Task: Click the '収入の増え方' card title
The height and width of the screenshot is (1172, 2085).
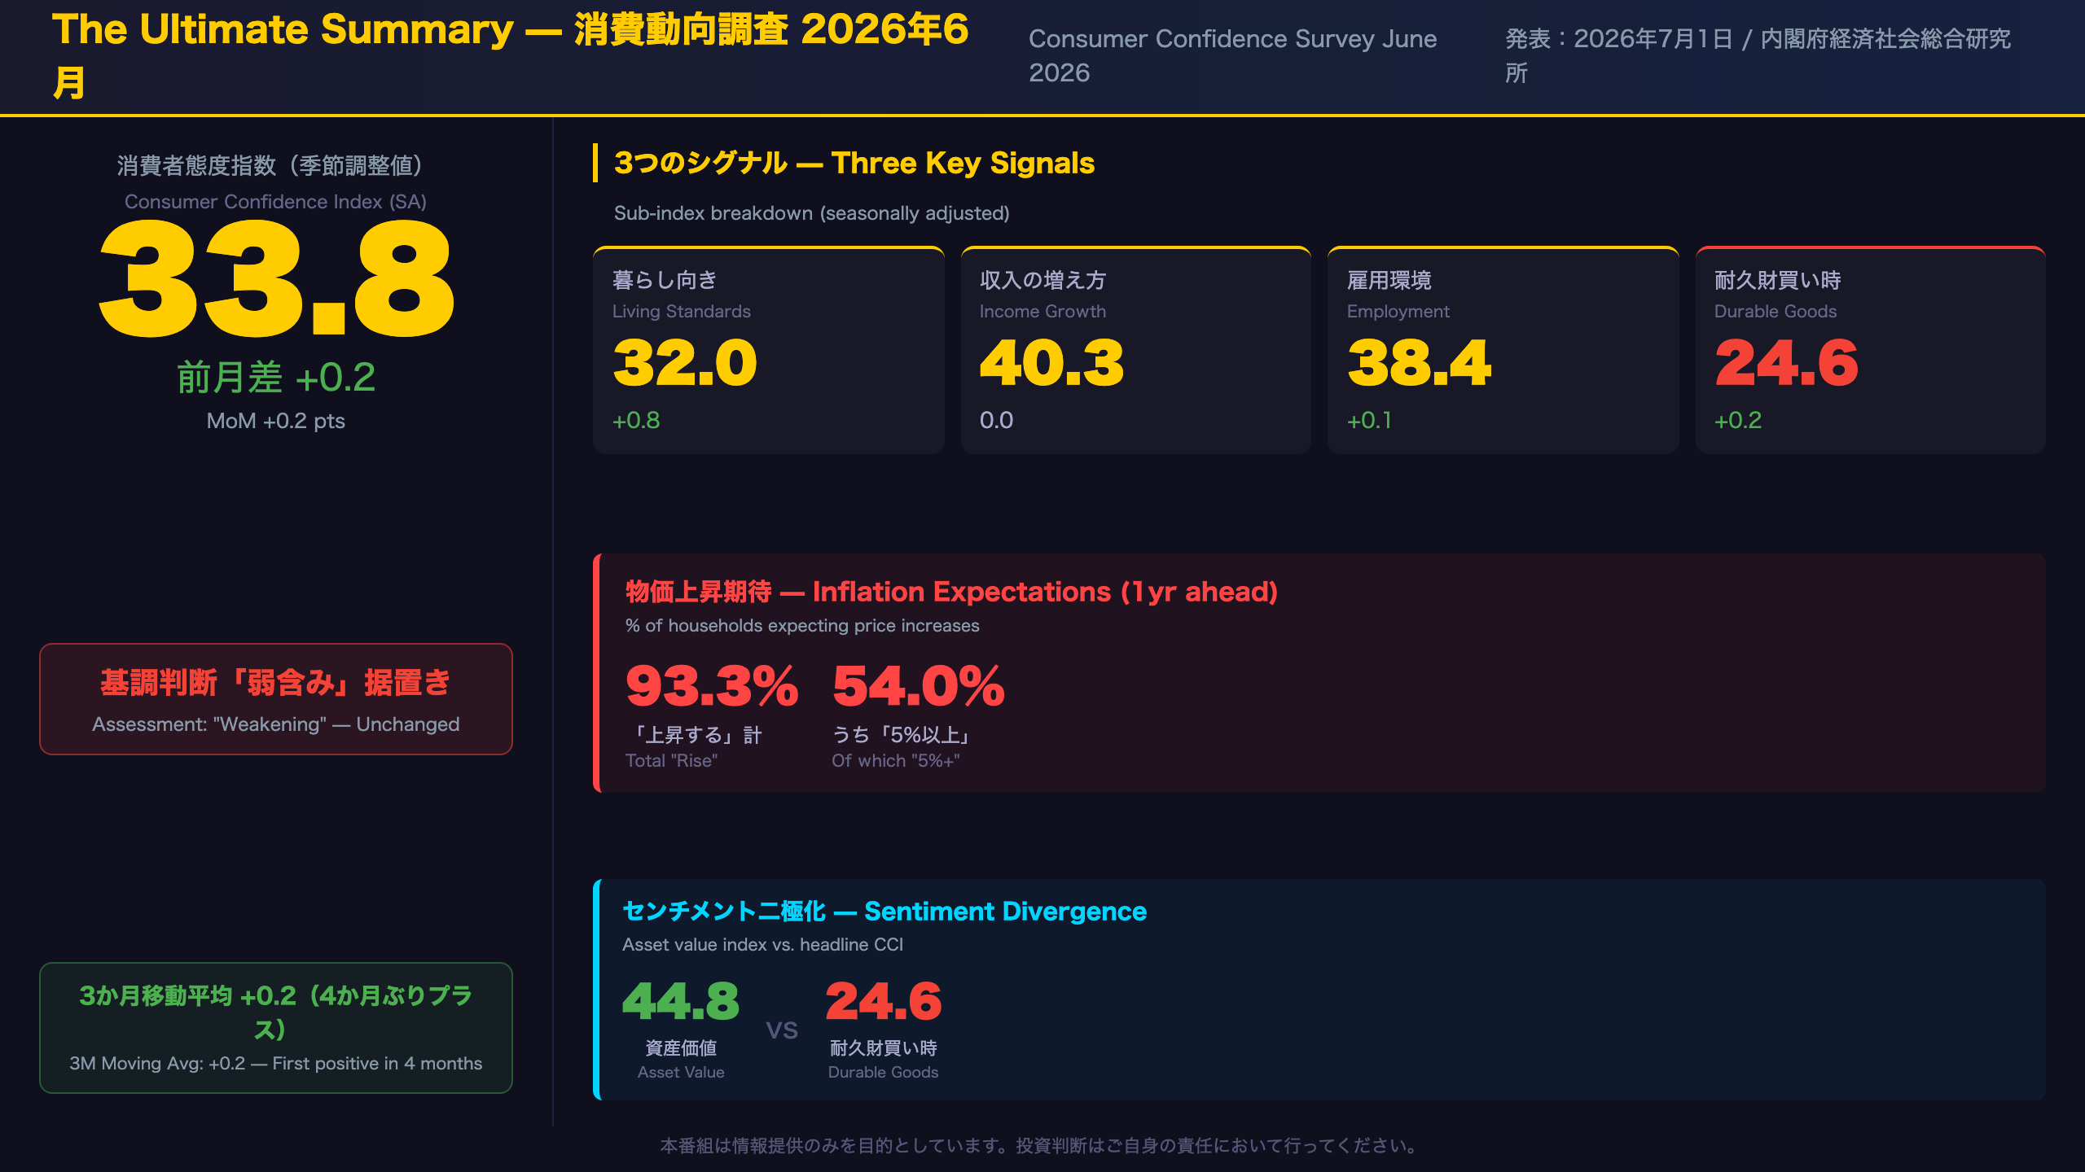Action: click(x=1042, y=280)
